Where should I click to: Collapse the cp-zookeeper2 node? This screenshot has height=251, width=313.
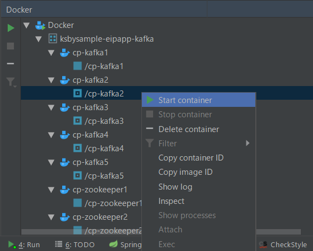pos(51,218)
